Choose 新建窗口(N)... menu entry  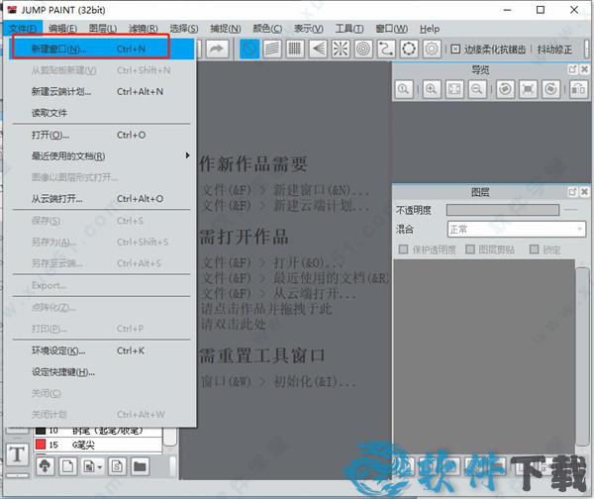coord(102,49)
